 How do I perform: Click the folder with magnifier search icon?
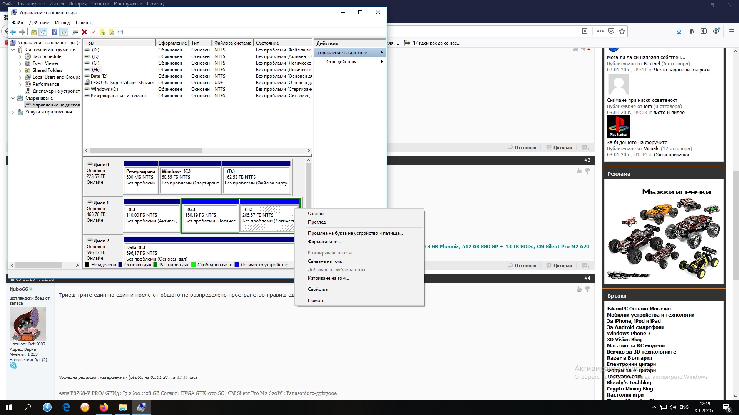(x=111, y=32)
